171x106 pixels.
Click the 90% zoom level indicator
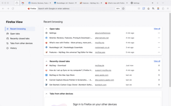coord(118,8)
